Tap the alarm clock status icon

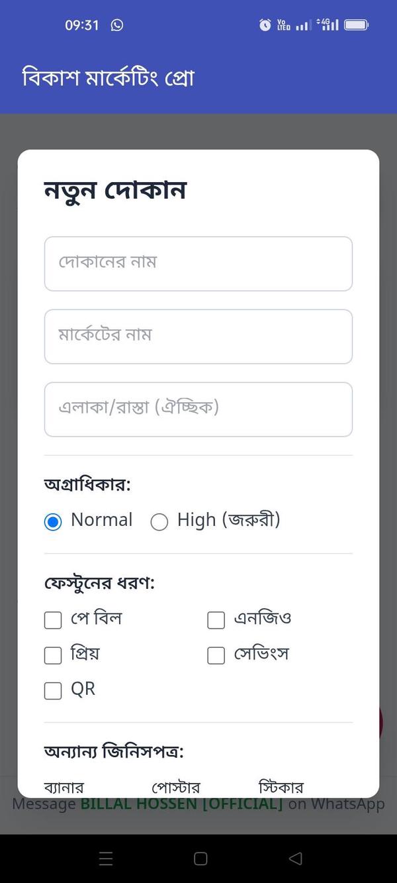(265, 25)
